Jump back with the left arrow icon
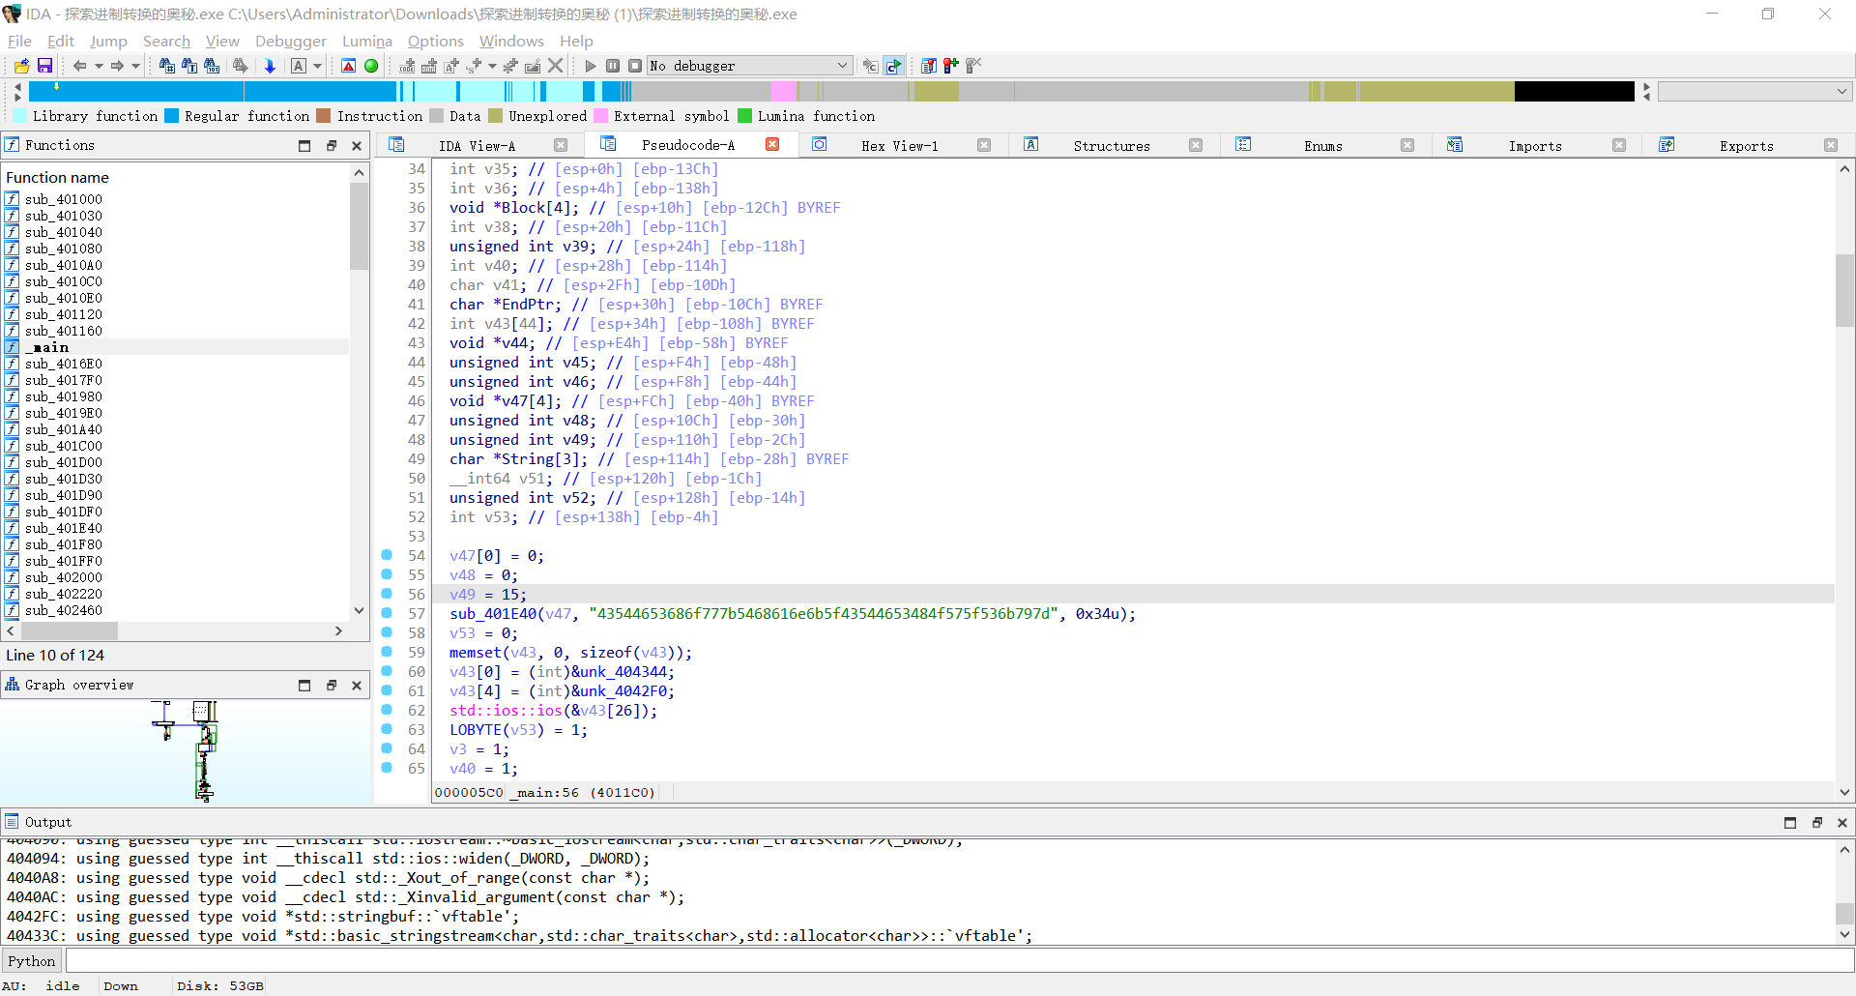Viewport: 1856px width, 996px height. point(79,66)
